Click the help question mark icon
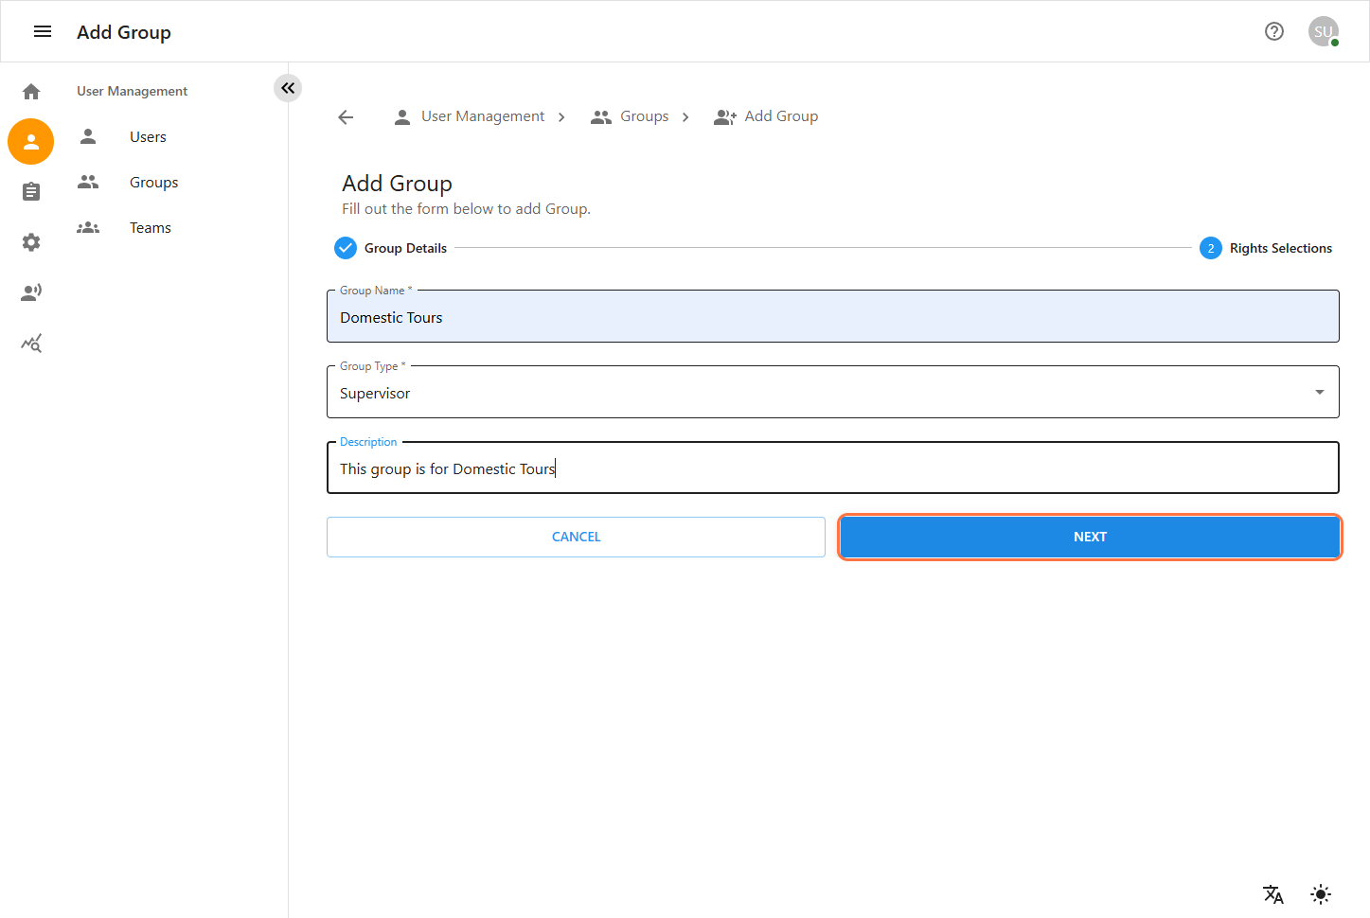Image resolution: width=1370 pixels, height=918 pixels. click(1274, 32)
